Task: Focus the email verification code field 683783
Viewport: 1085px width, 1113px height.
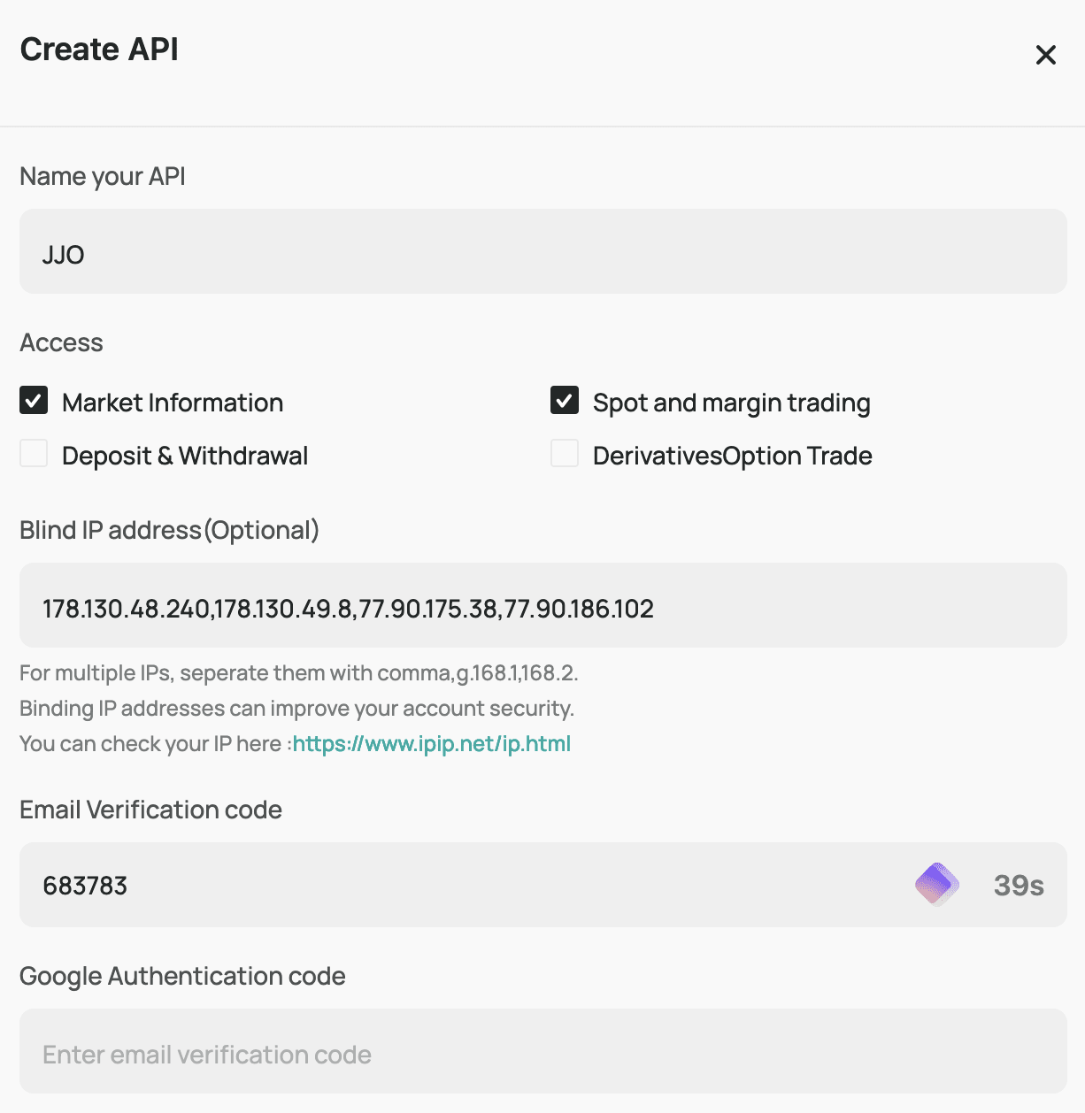Action: pos(543,885)
